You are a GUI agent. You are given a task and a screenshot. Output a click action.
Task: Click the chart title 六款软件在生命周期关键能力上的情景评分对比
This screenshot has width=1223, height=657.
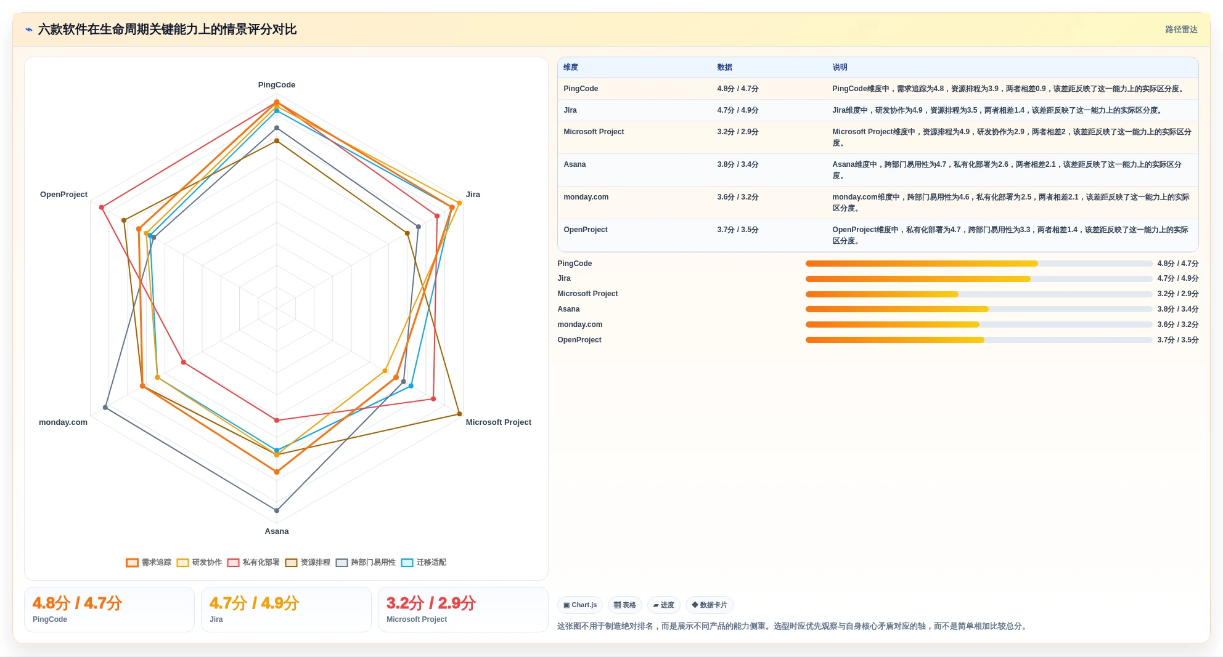(x=167, y=30)
